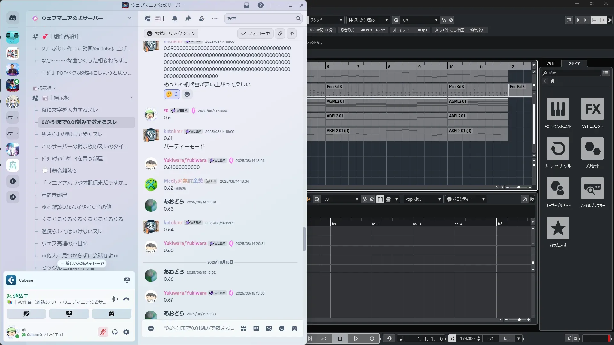The width and height of the screenshot is (614, 345).
Task: Click the Discord pinned messages icon
Action: tap(188, 19)
